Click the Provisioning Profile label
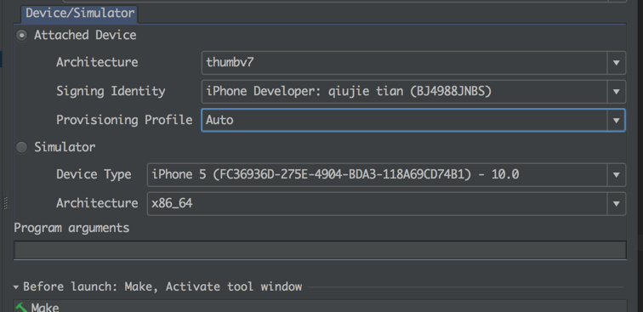This screenshot has height=312, width=643. [x=124, y=120]
